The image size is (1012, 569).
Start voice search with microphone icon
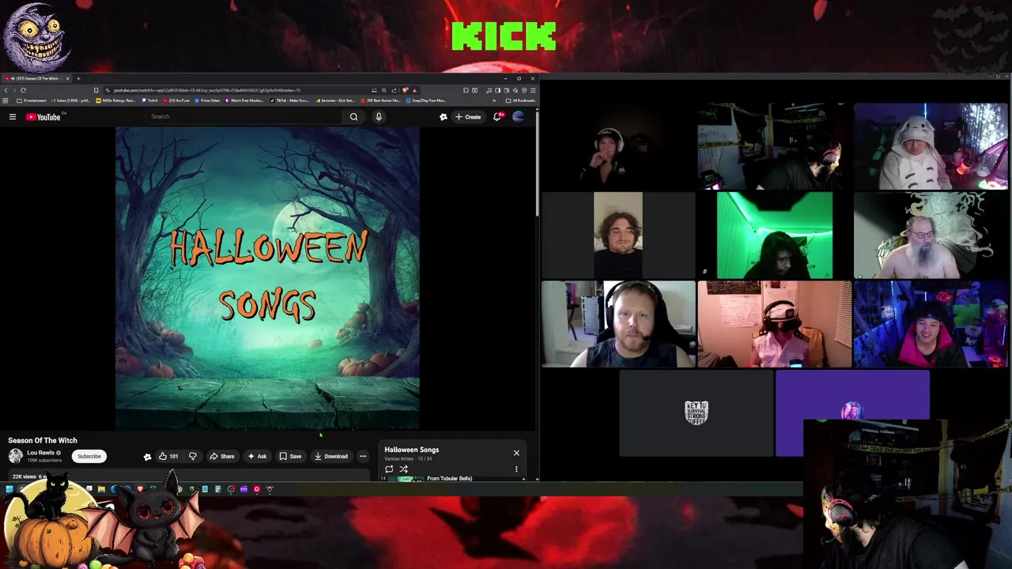[x=379, y=117]
